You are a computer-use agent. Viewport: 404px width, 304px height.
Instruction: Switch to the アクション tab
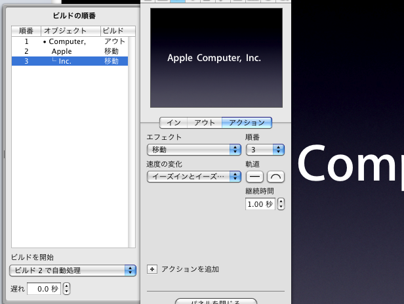point(247,123)
